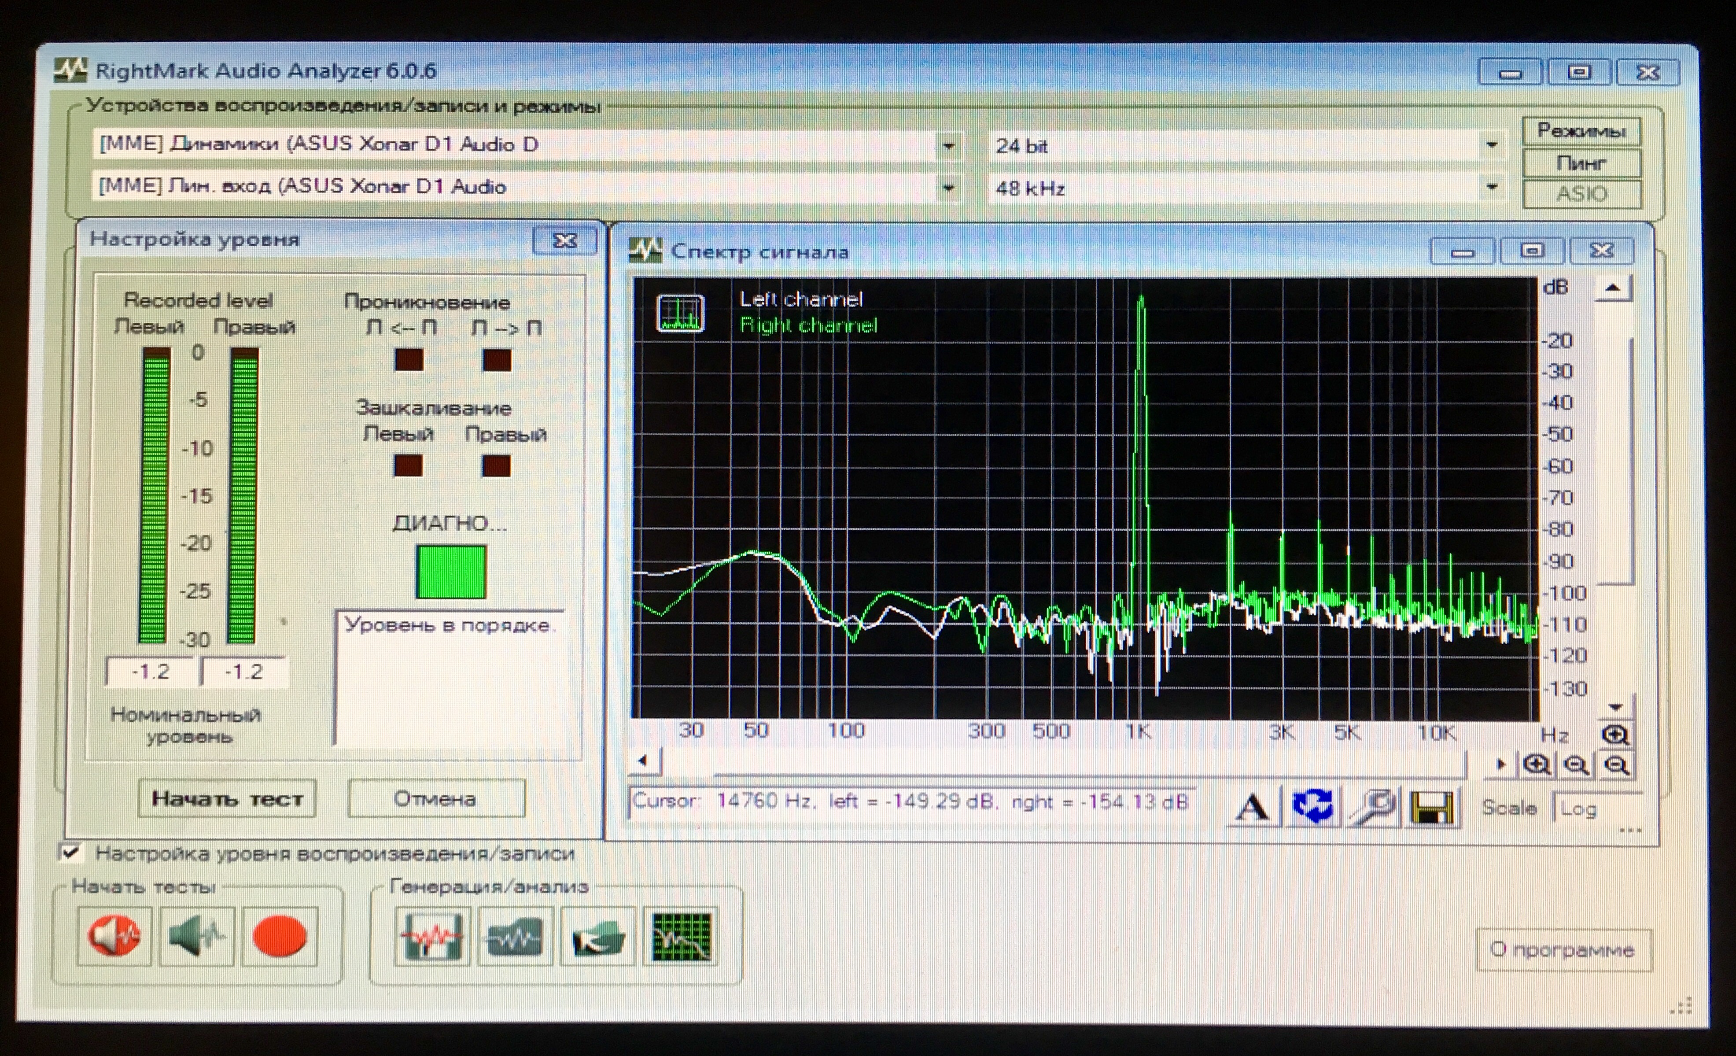Image resolution: width=1736 pixels, height=1056 pixels.
Task: Toggle the playback/record level adjustment checkbox
Action: (70, 853)
